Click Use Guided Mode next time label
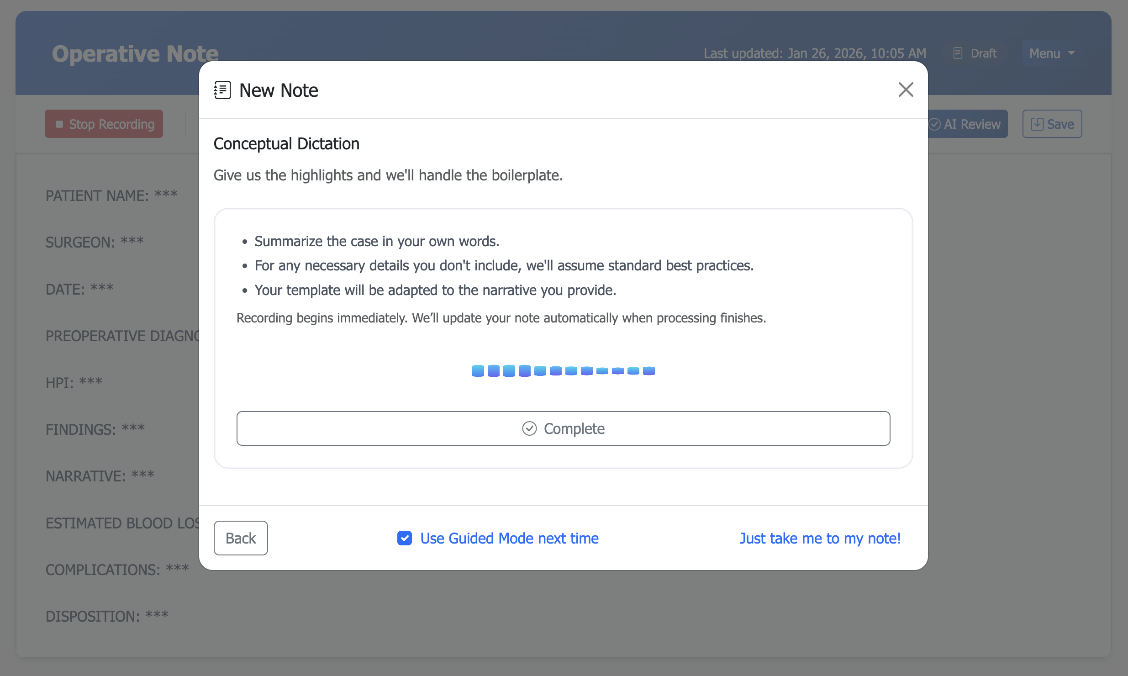 [509, 538]
